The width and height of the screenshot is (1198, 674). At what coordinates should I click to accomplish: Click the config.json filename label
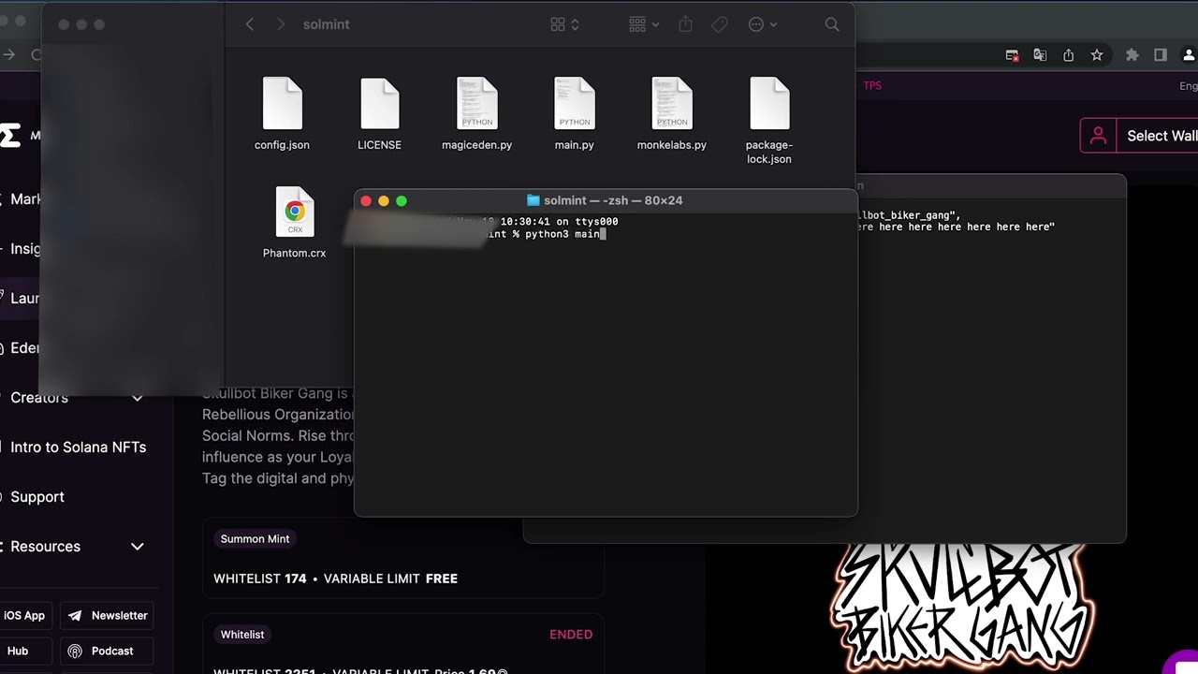282,145
